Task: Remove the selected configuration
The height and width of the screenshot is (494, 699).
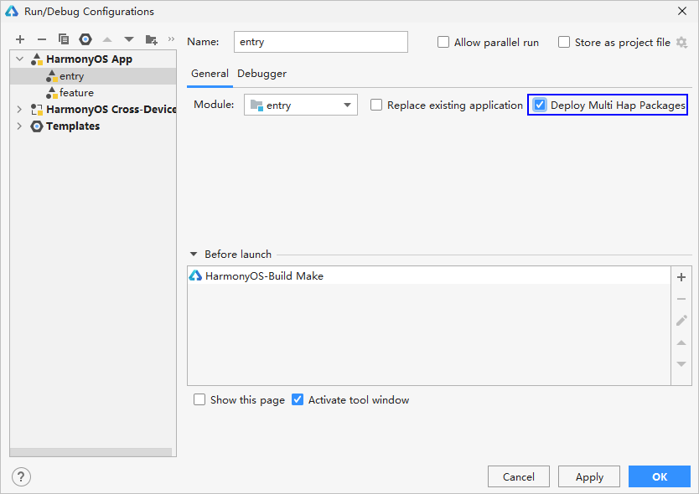Action: point(41,39)
